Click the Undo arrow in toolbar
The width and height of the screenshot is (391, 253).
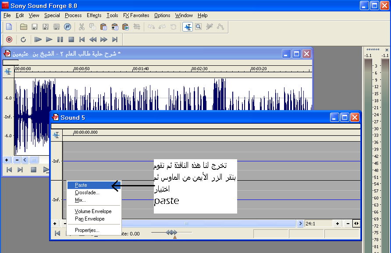[151, 27]
